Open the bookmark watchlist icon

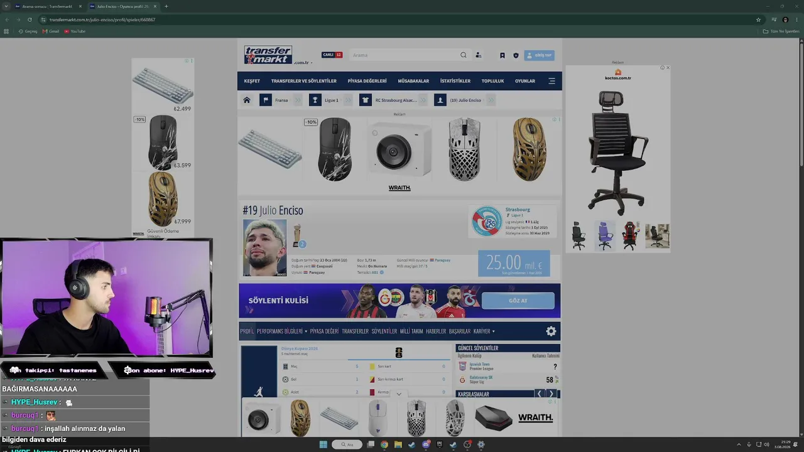503,55
